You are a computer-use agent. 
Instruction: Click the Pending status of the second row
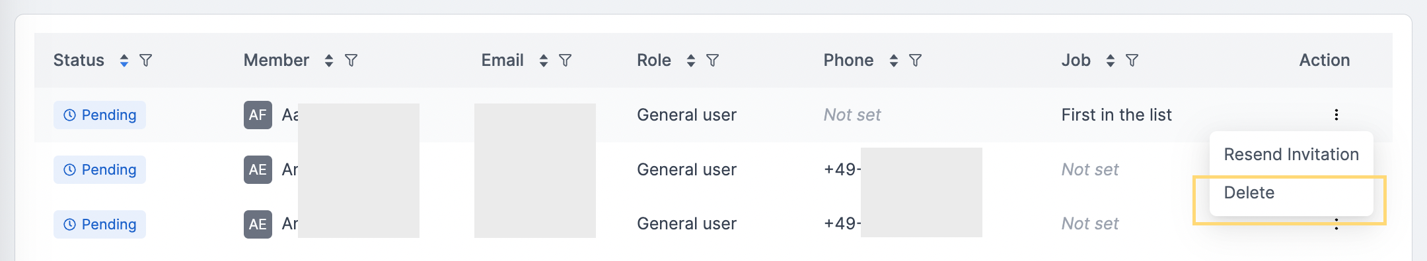pyautogui.click(x=100, y=169)
